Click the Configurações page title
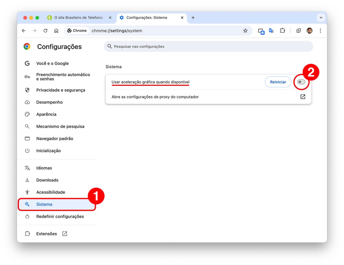344x265 pixels. pyautogui.click(x=59, y=47)
